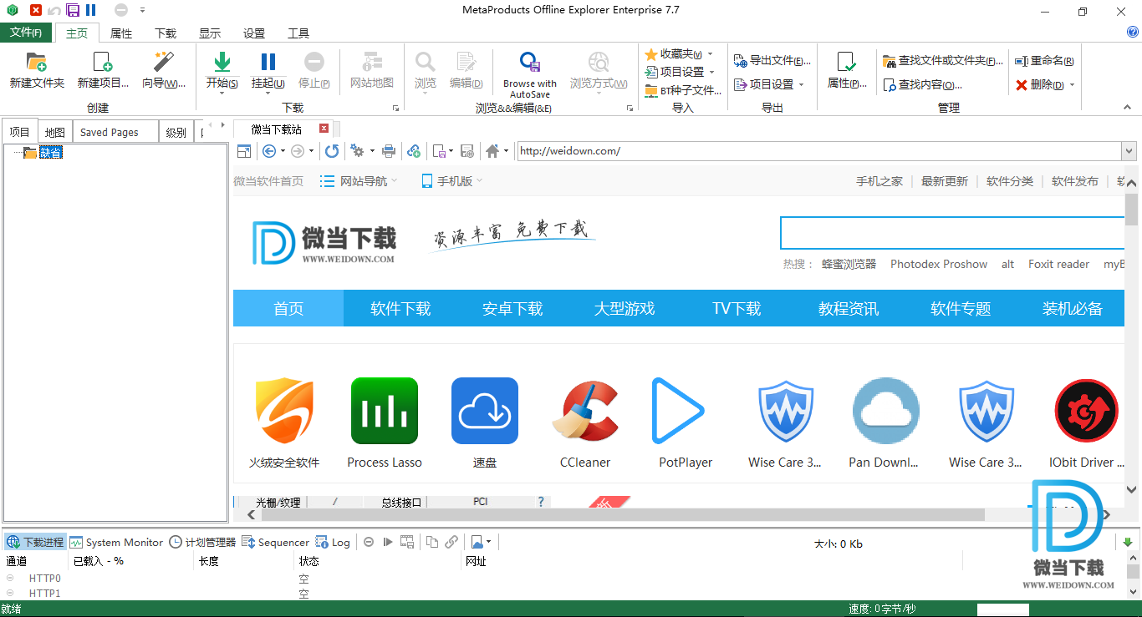
Task: Click 查找内容 find contents button
Action: click(x=923, y=84)
